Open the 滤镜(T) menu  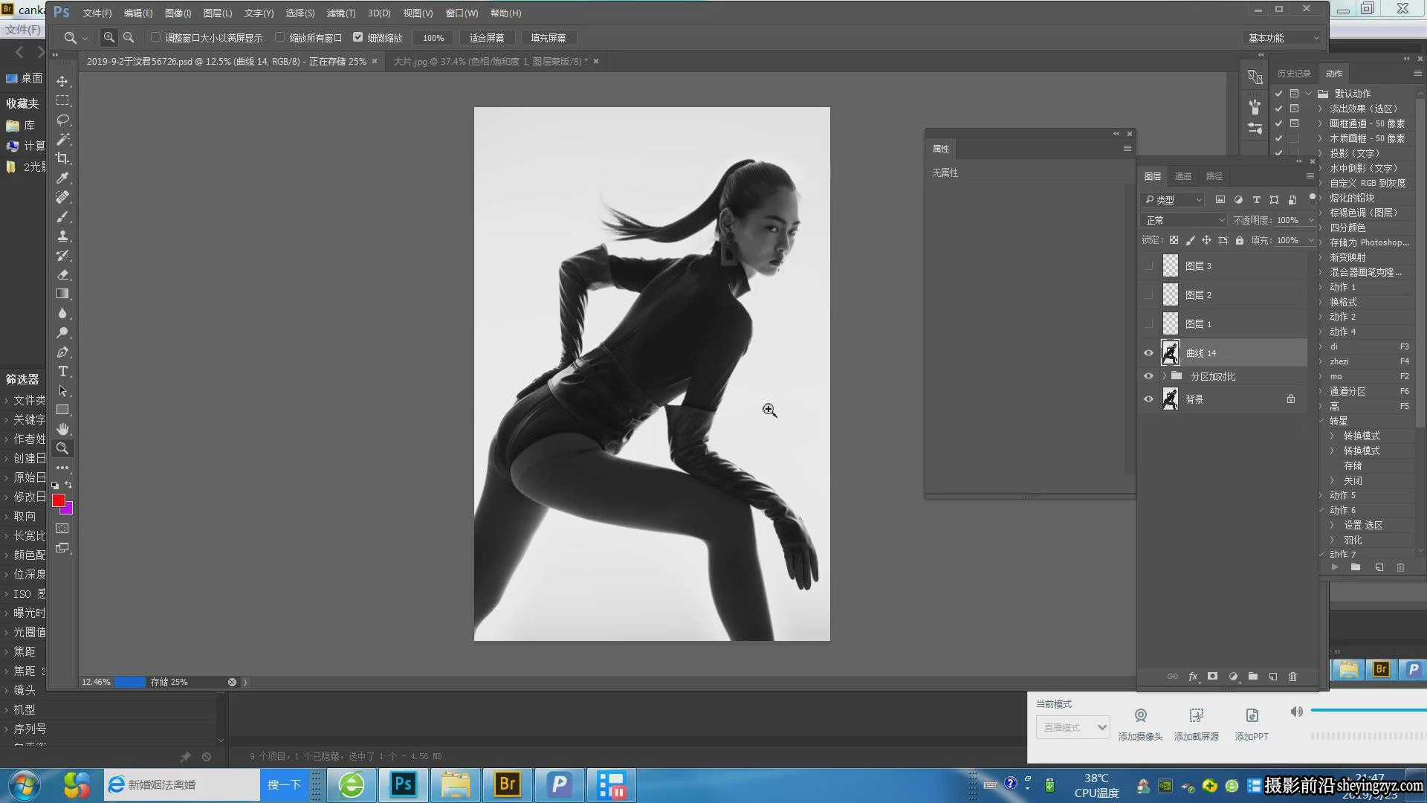tap(341, 13)
